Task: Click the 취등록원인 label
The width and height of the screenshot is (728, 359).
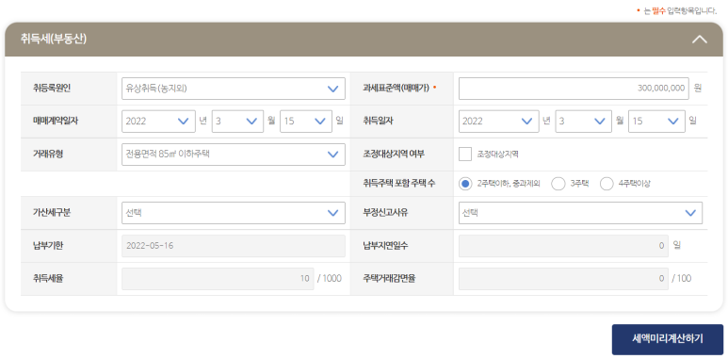Action: (52, 89)
